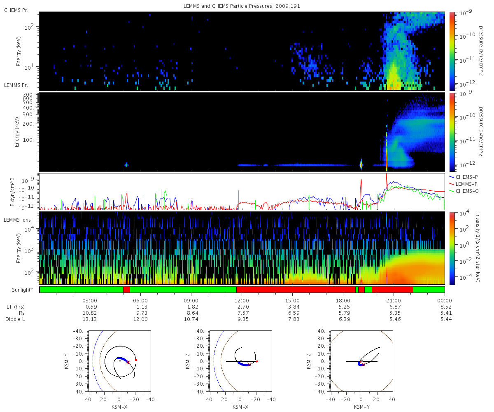The height and width of the screenshot is (412, 494).
Task: Click the Dipole L value 13.13
Action: tap(90, 319)
